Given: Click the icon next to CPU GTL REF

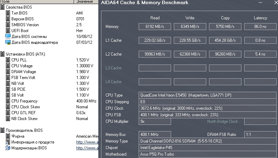Looking at the screenshot, I should 8,112.
